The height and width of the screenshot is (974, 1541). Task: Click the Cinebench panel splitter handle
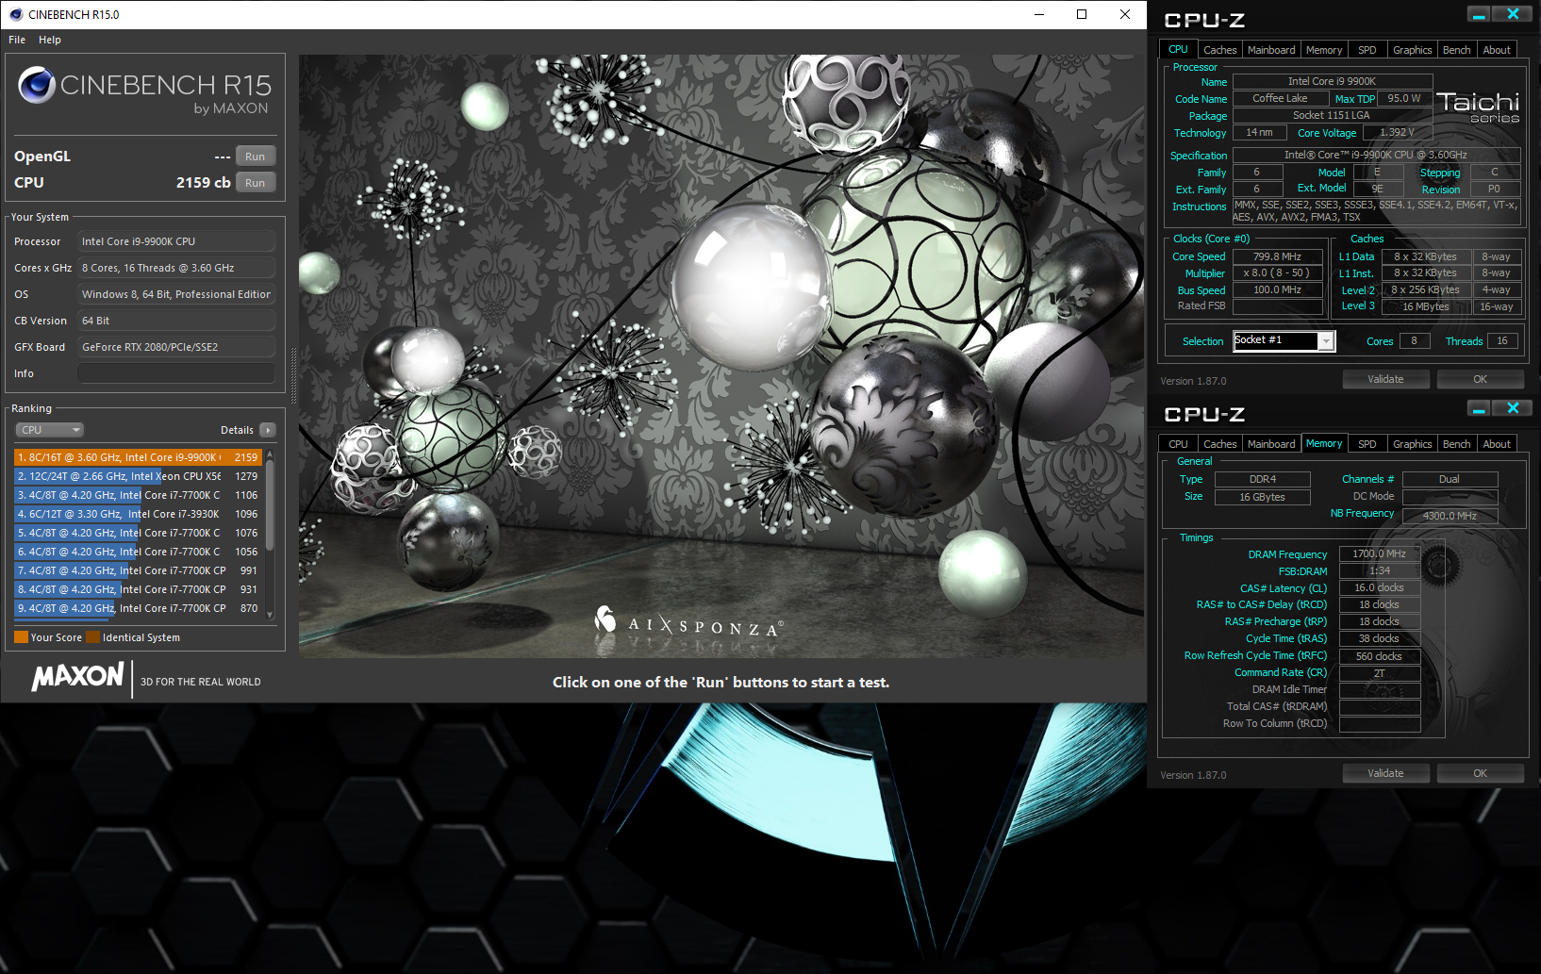(x=292, y=375)
